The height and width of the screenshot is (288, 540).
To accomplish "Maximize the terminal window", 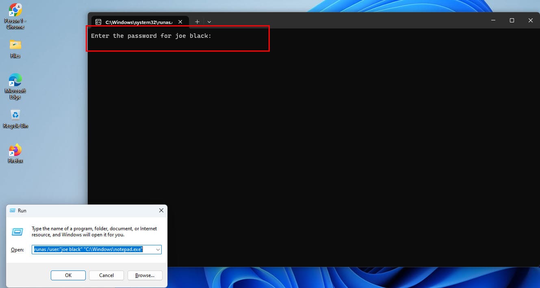I will coord(512,20).
